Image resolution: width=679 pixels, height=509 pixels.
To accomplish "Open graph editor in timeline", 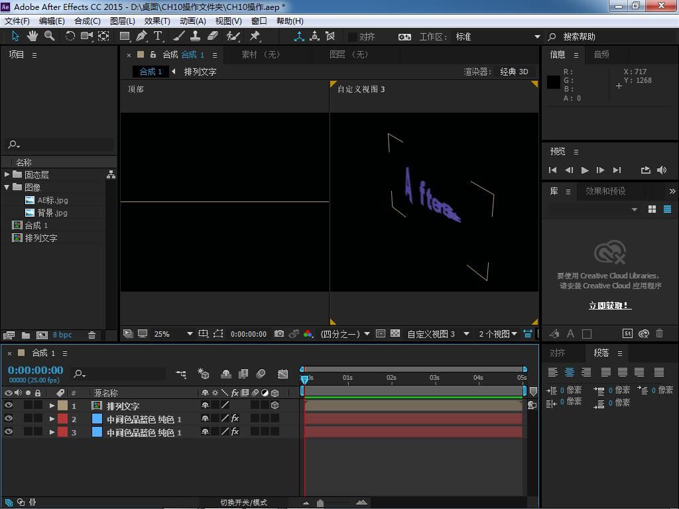I will pyautogui.click(x=282, y=374).
